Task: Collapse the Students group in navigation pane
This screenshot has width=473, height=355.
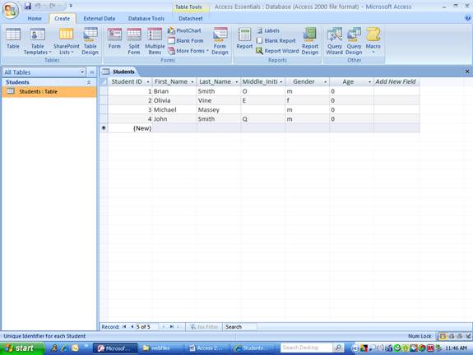Action: (89, 82)
